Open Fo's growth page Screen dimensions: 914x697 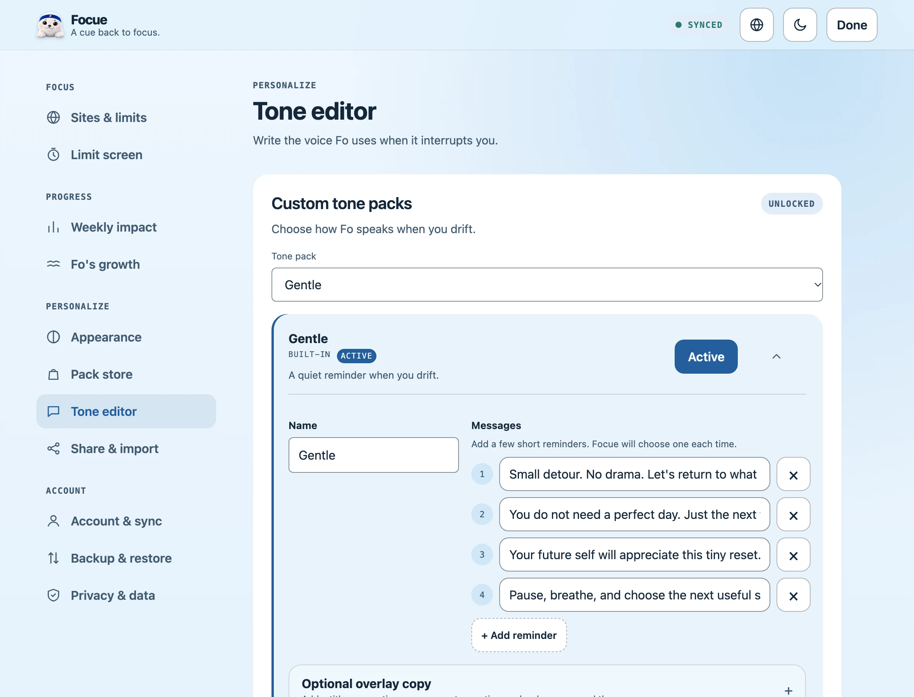(x=126, y=264)
